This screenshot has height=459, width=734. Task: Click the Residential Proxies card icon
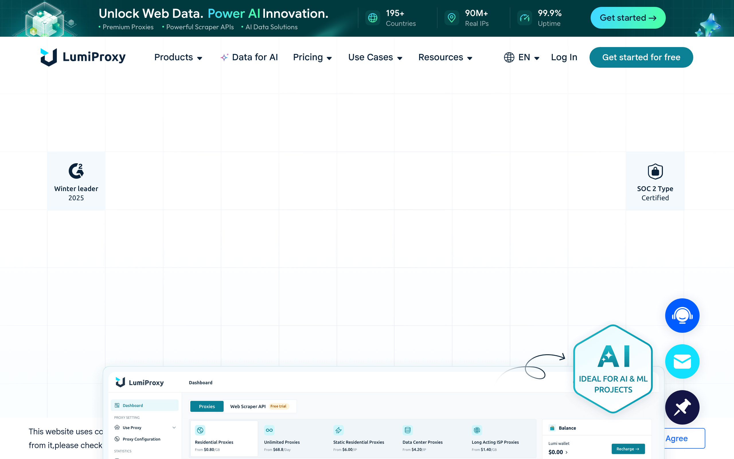coord(200,430)
